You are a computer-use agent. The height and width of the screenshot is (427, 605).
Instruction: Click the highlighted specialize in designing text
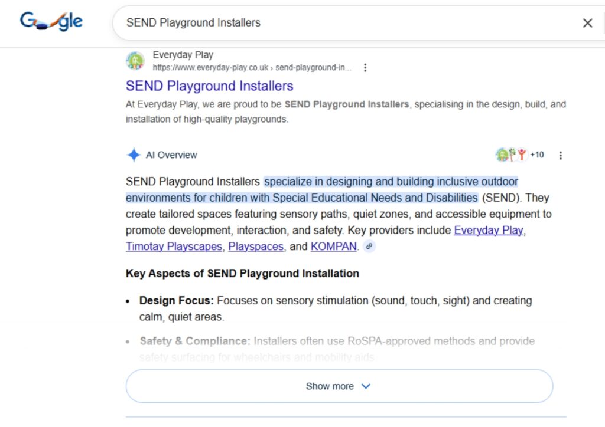coord(322,189)
